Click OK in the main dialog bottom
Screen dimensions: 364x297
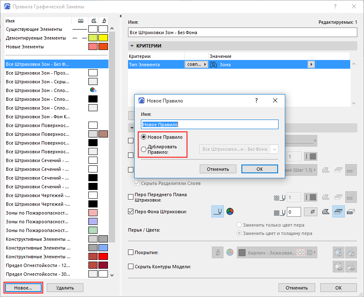point(339,288)
